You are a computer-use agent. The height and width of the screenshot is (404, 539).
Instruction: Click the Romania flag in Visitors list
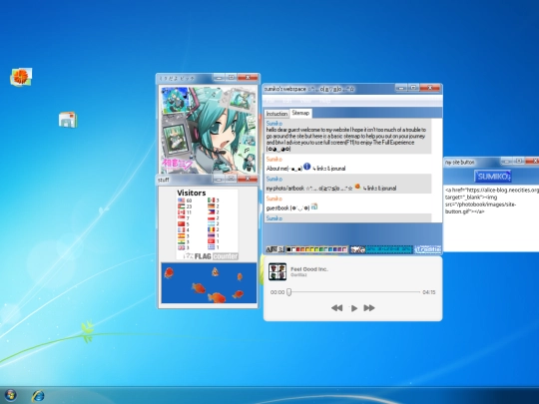(x=211, y=229)
